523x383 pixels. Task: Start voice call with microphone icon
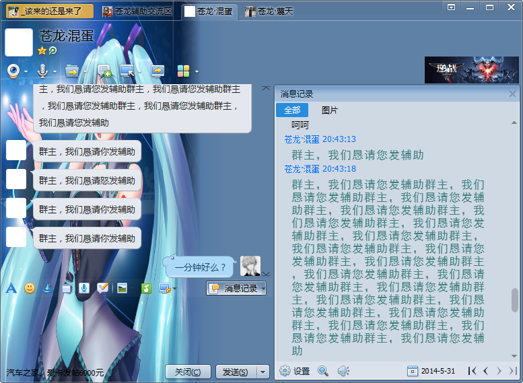pos(42,71)
